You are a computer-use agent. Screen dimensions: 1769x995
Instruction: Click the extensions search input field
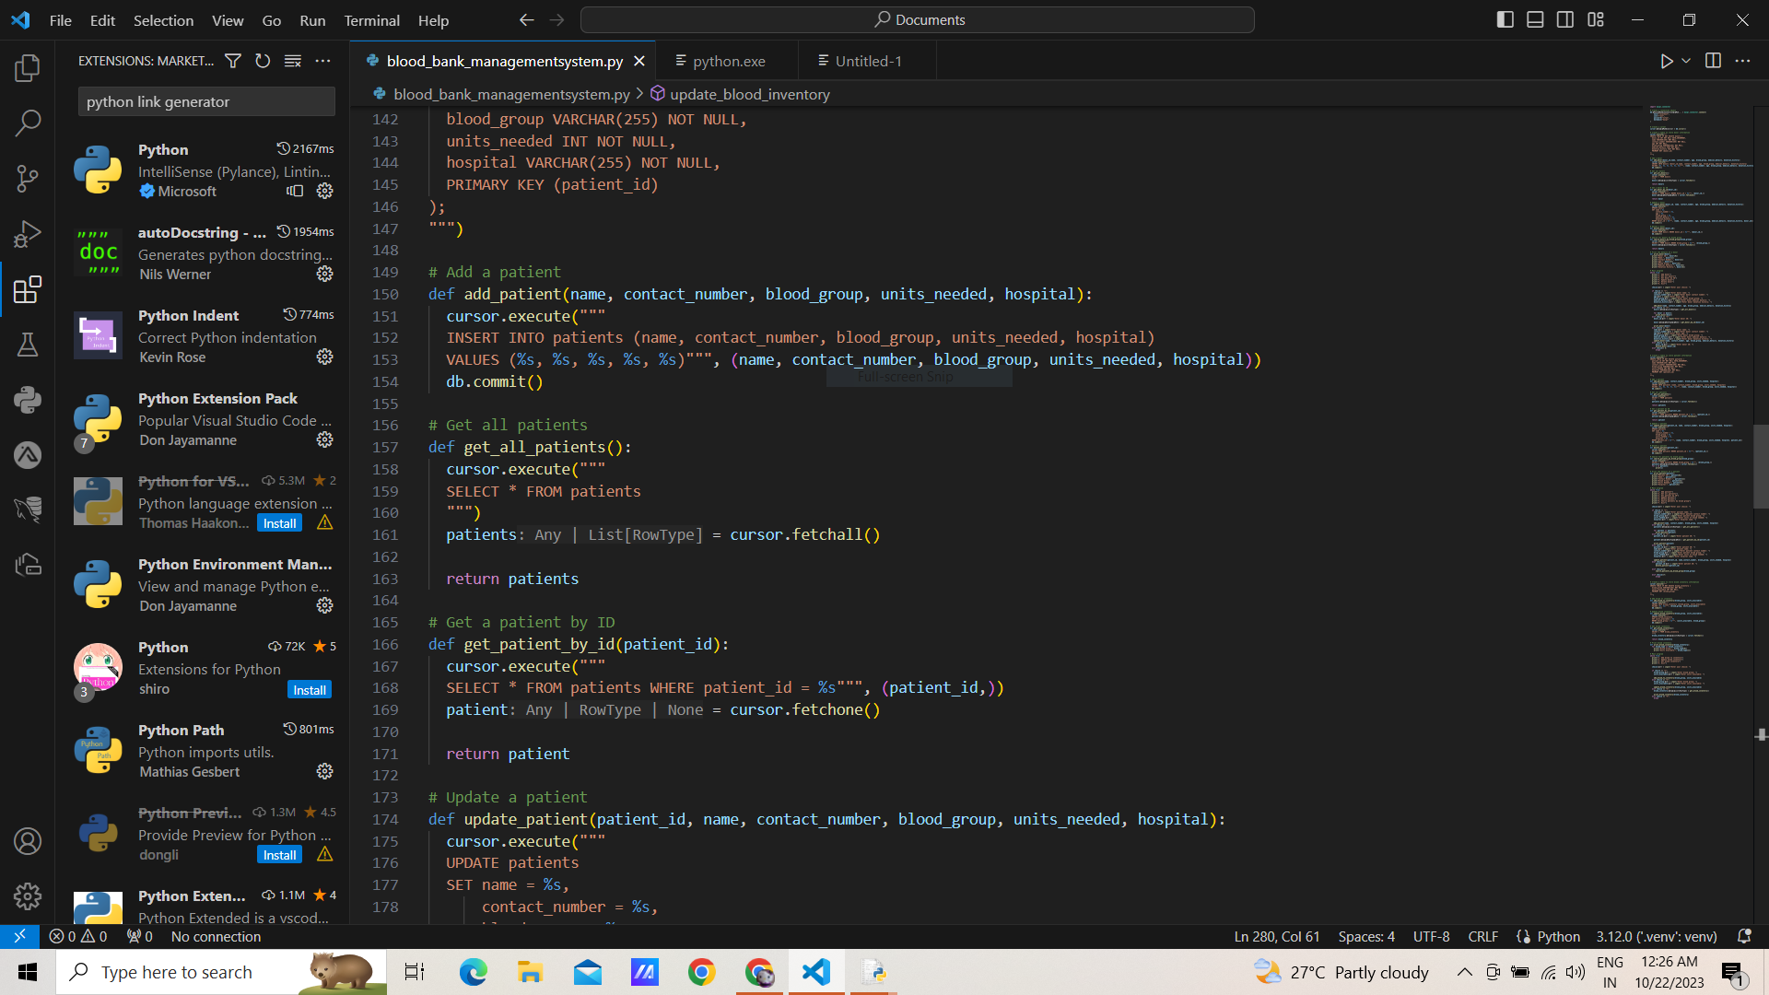206,101
